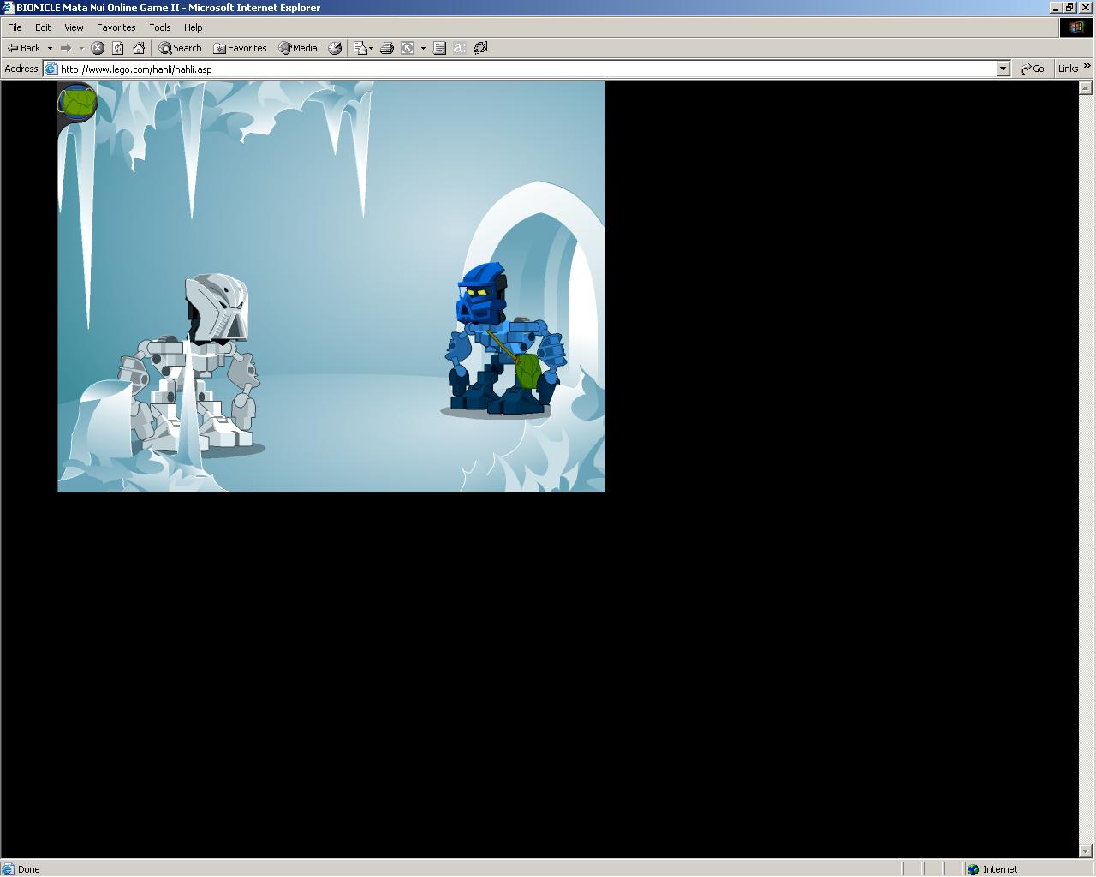Click the Go button
This screenshot has height=877, width=1096.
pyautogui.click(x=1033, y=69)
